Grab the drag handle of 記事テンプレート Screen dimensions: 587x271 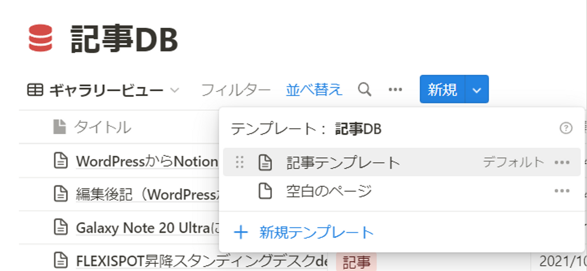click(x=240, y=162)
